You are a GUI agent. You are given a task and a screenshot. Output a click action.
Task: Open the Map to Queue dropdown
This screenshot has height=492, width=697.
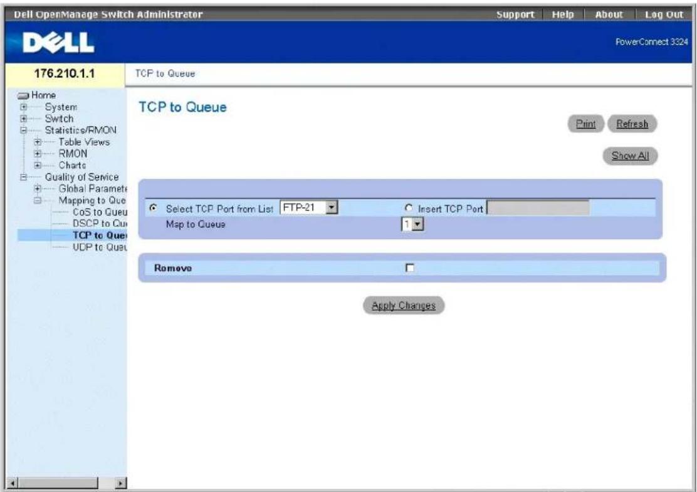pos(412,224)
